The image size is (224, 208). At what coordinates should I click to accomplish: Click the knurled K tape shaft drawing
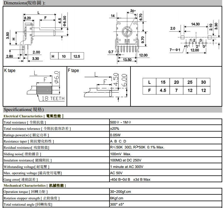(x=39, y=90)
